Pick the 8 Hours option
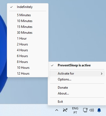The height and width of the screenshot is (116, 106). pyautogui.click(x=28, y=62)
